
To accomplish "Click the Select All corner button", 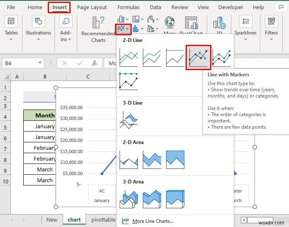I will tap(6, 77).
